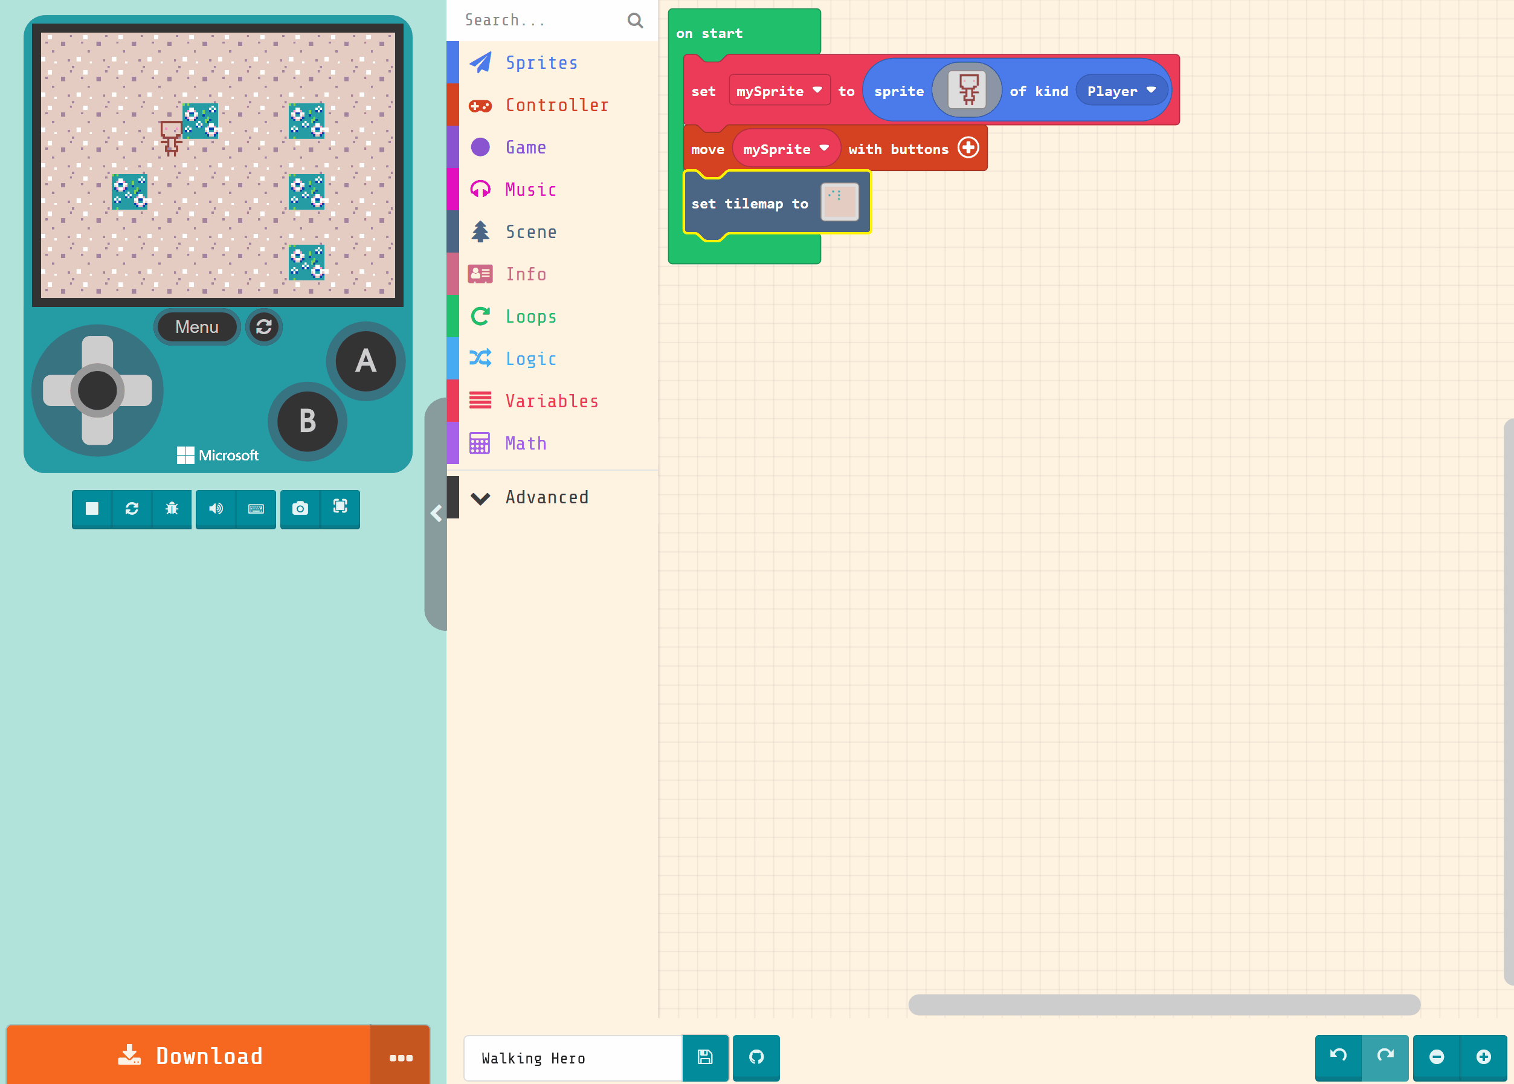Take a screenshot of the game
The width and height of the screenshot is (1514, 1084).
[301, 509]
